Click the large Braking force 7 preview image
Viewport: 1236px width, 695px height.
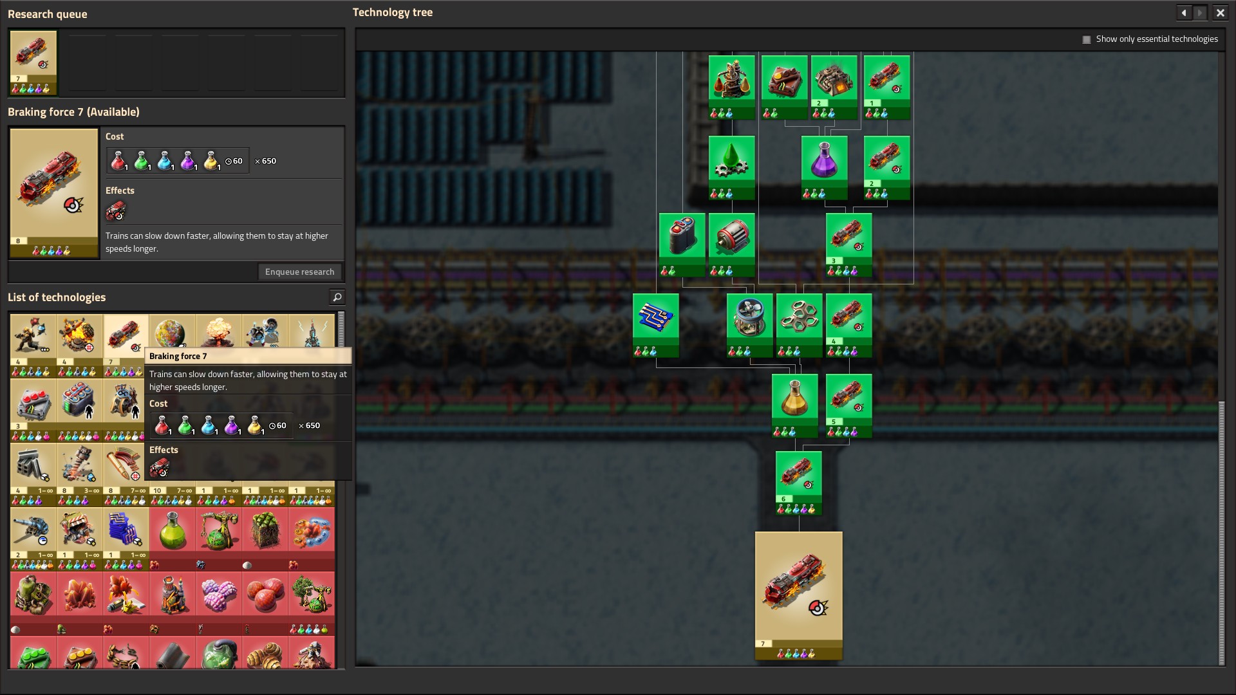click(54, 192)
